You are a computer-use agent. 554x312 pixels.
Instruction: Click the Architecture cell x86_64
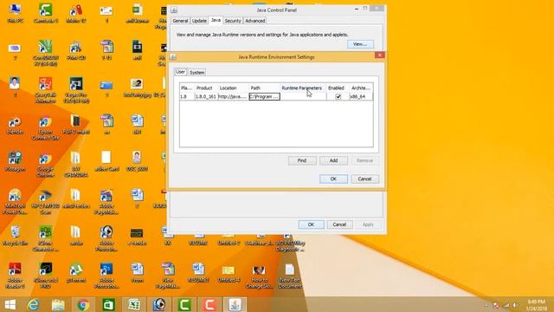[x=361, y=96]
